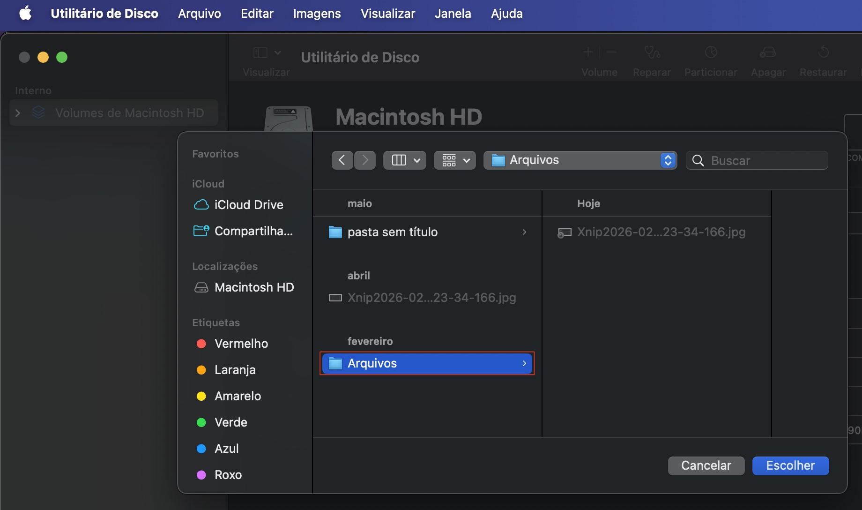Open the Arquivo menu

pyautogui.click(x=200, y=13)
